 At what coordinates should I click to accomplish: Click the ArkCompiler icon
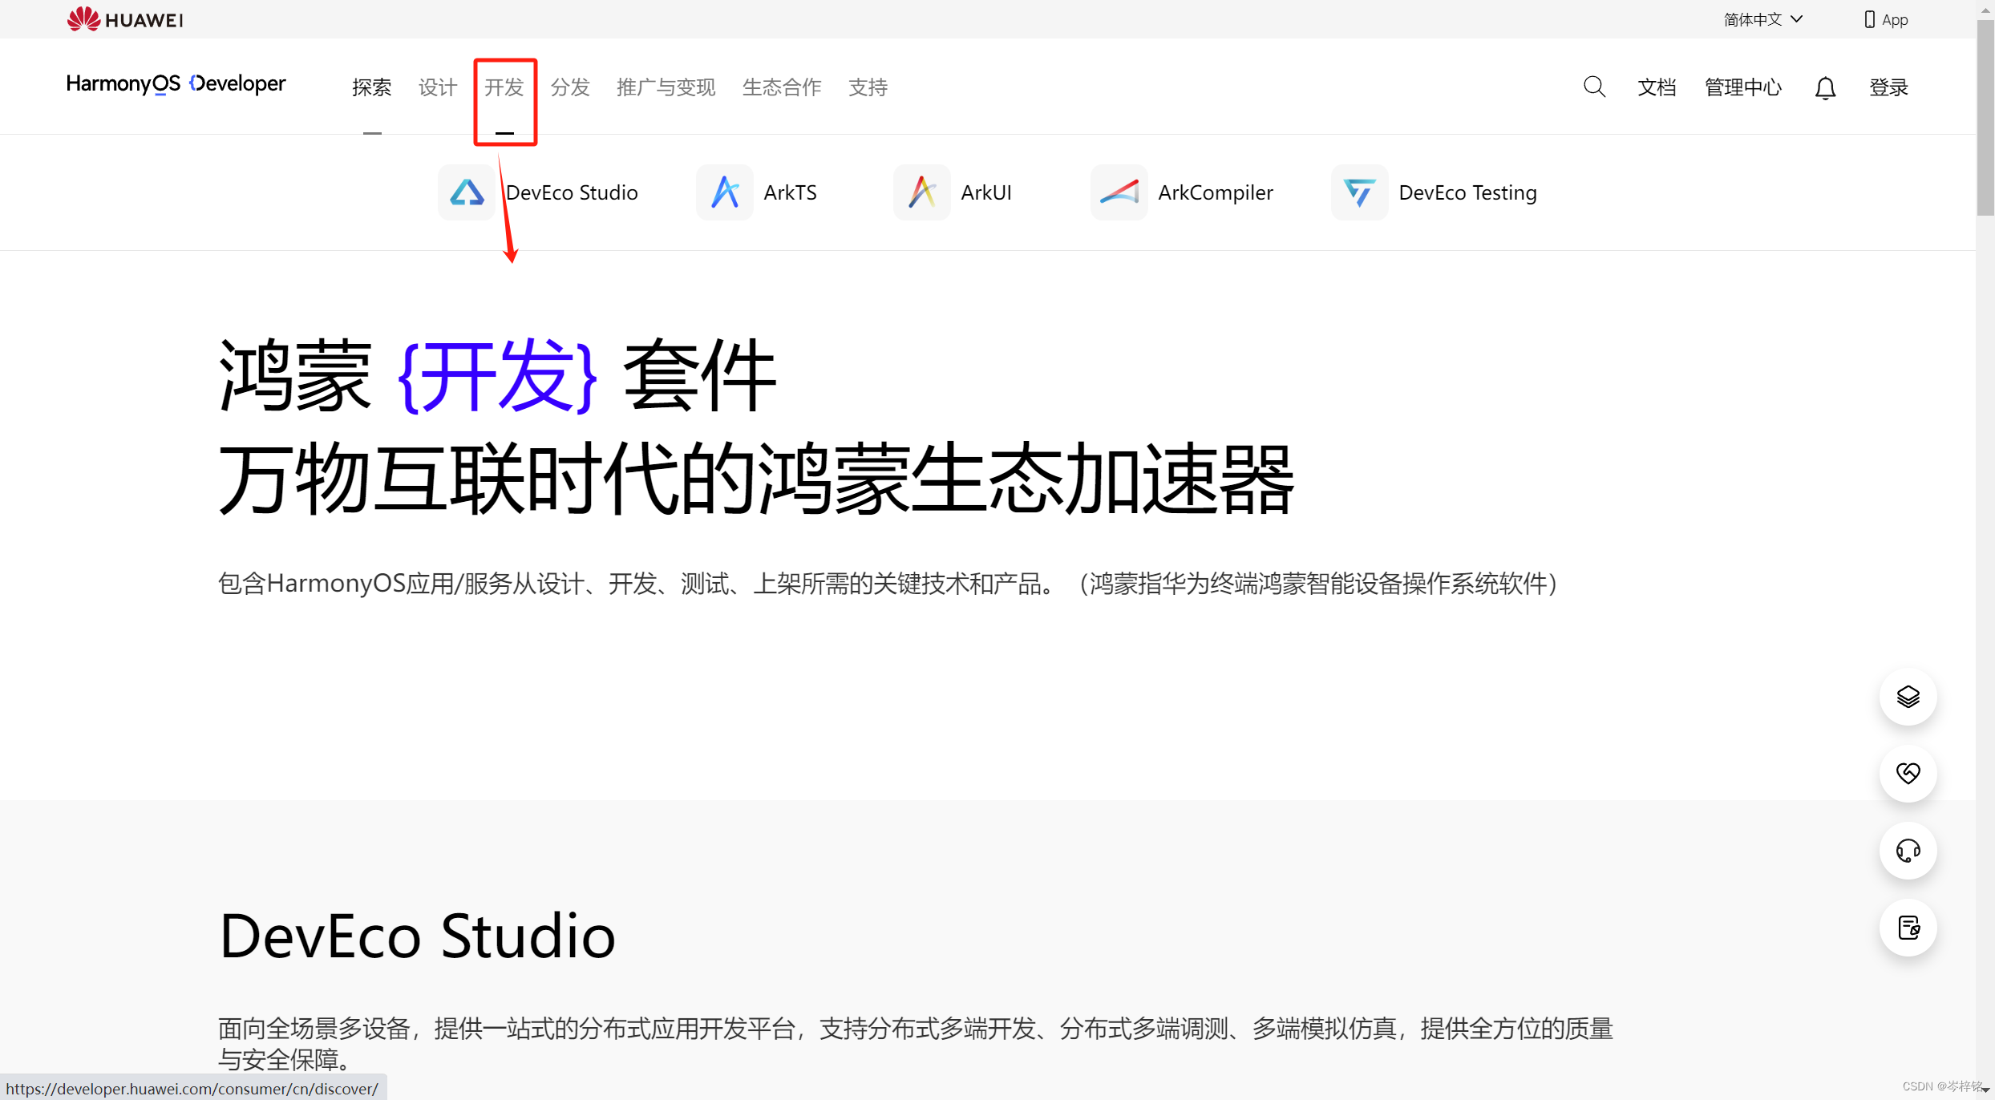(x=1116, y=192)
